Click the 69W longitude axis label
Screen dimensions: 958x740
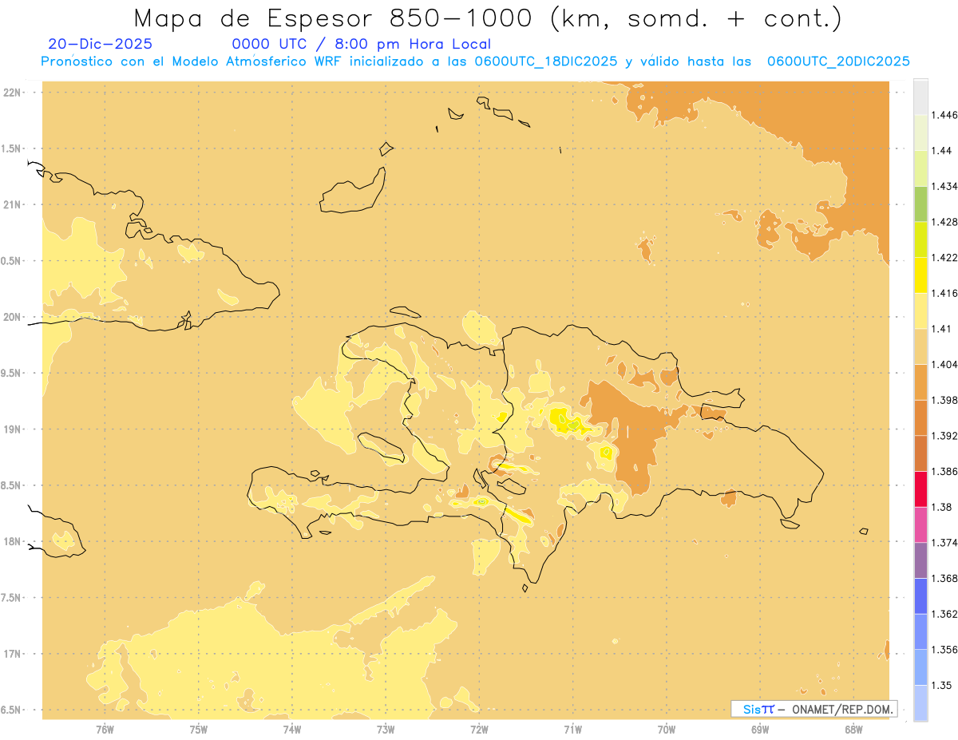click(760, 730)
